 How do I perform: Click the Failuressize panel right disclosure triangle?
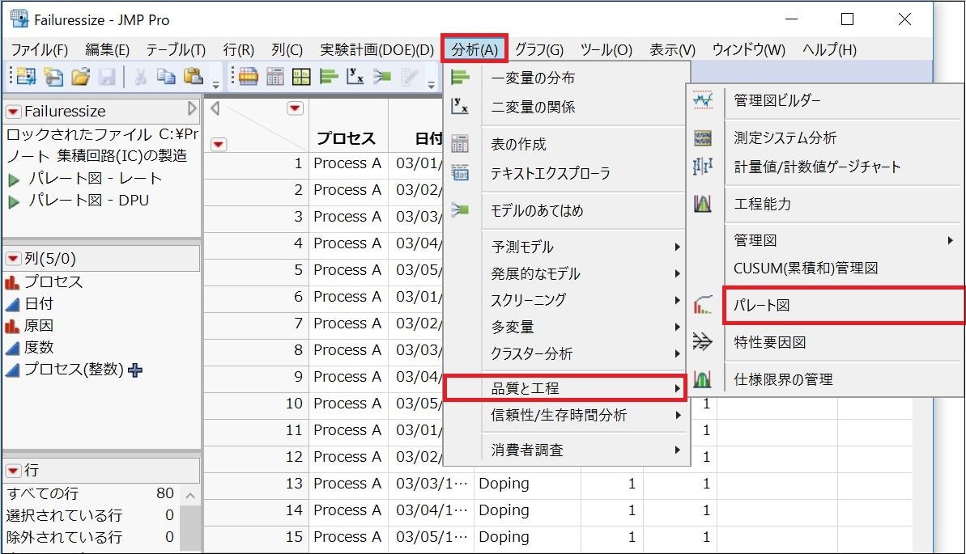[x=192, y=109]
